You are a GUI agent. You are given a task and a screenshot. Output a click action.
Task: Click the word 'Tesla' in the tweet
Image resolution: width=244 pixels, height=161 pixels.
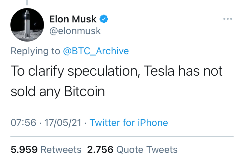point(159,71)
